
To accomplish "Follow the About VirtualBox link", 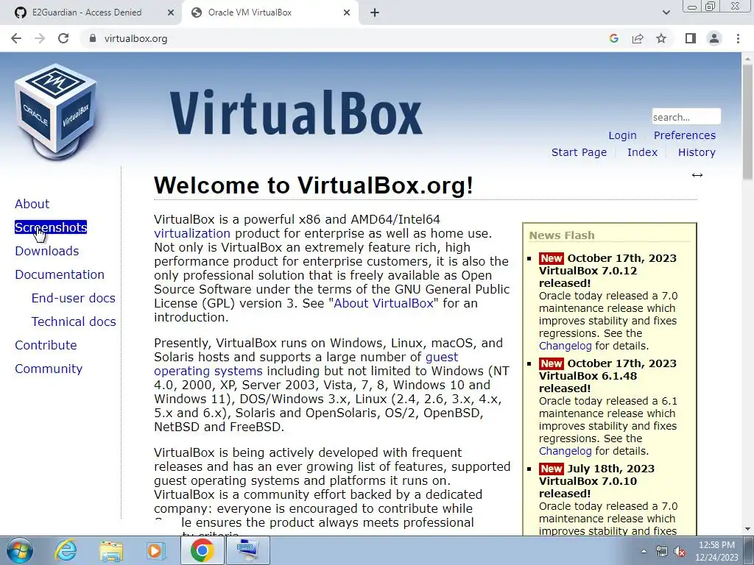I will tap(383, 304).
